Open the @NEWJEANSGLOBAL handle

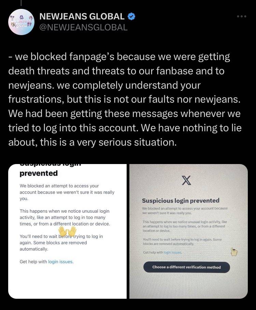[84, 28]
